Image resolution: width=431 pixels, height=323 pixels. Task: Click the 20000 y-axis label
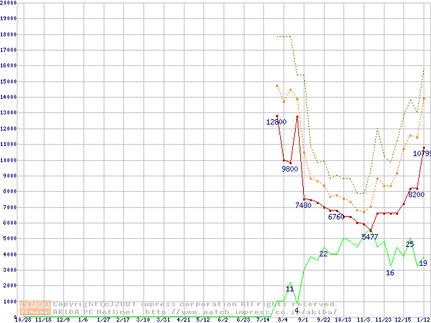9,3
